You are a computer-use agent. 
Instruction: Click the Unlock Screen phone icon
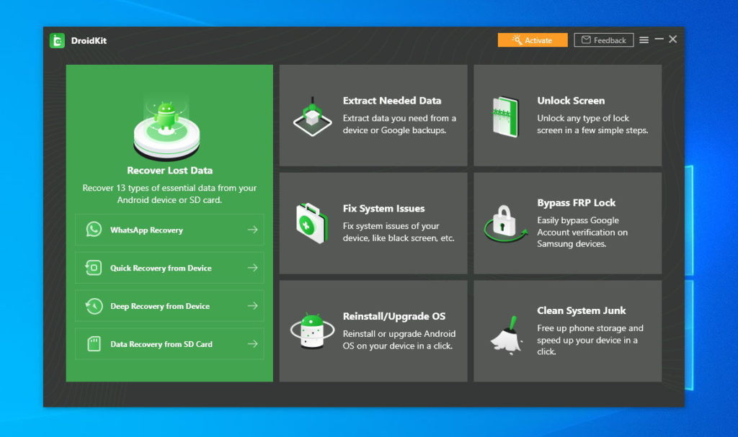point(505,117)
